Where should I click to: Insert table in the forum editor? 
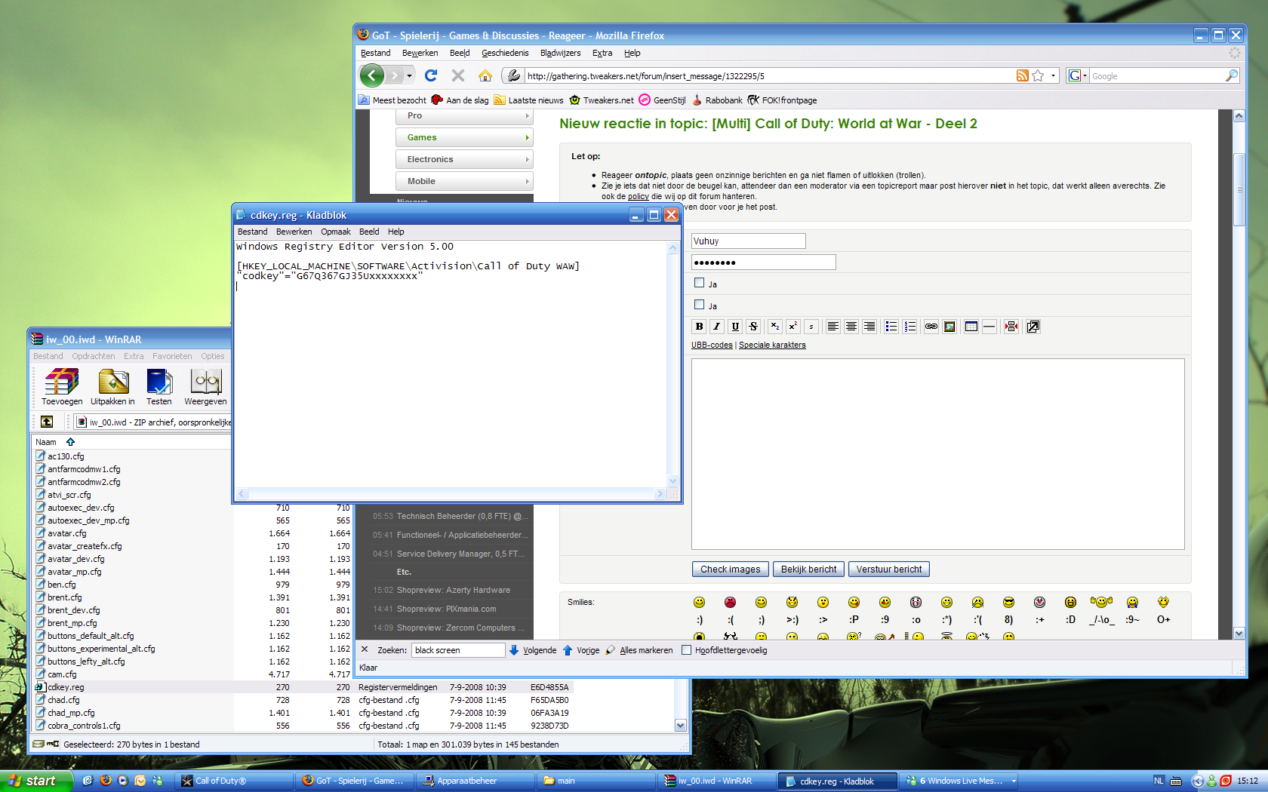tap(971, 327)
